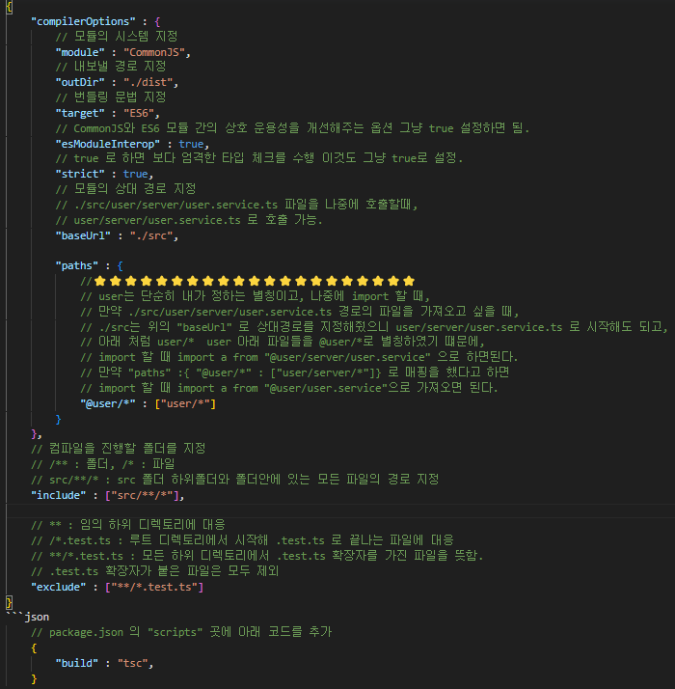Click the ["**/*.test.ts"] exclude value

pyautogui.click(x=154, y=587)
